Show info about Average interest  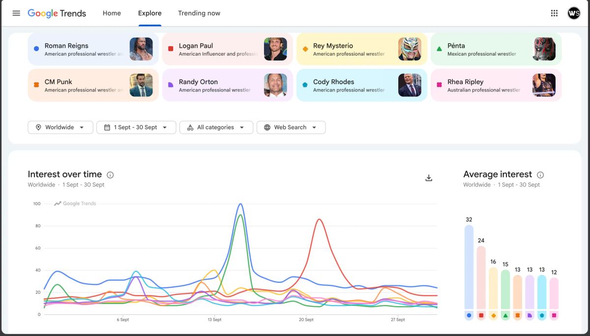(540, 175)
